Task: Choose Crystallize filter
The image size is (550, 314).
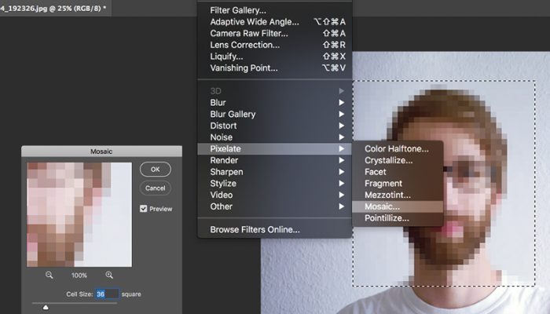Action: click(398, 160)
